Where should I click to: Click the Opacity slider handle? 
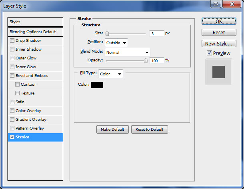coord(146,61)
